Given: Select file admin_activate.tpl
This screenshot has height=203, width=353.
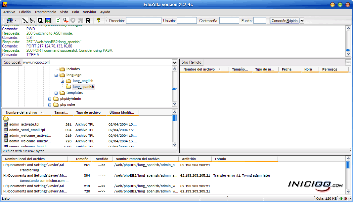Looking at the screenshot, I should click(24, 124).
